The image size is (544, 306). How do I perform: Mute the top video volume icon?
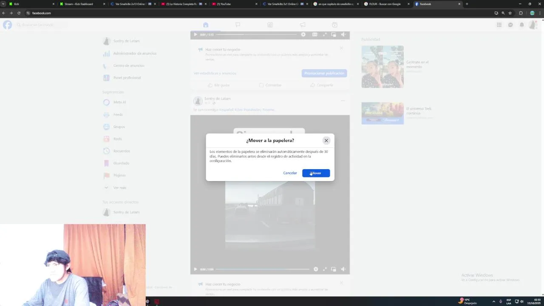[x=343, y=34]
